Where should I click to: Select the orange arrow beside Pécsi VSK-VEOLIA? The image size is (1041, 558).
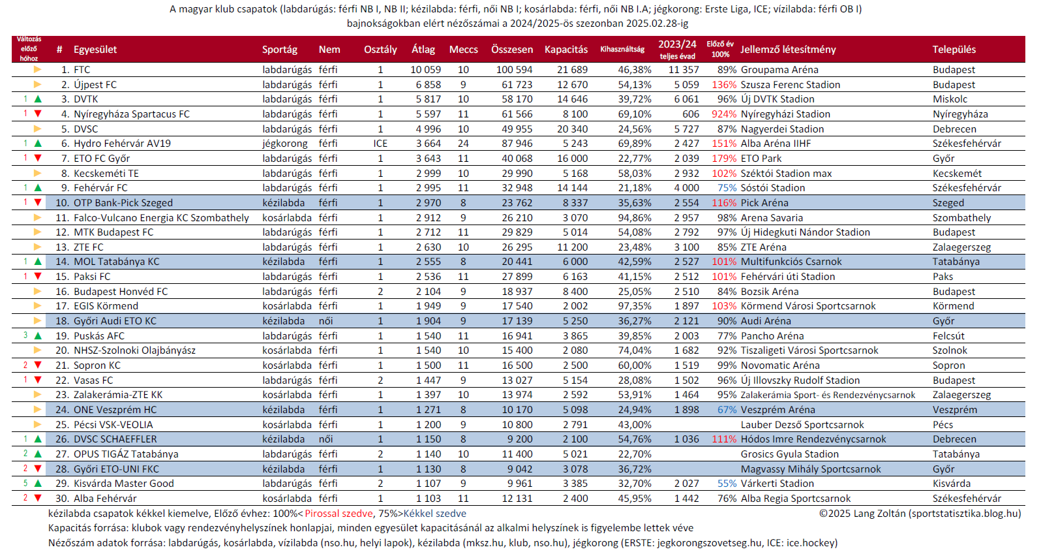click(x=38, y=424)
